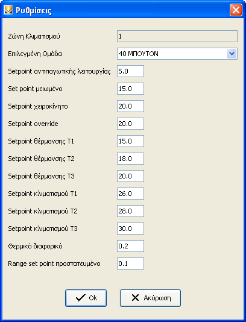
Task: Edit the Setpoint θέρμανσης T2 value
Action: click(x=131, y=159)
